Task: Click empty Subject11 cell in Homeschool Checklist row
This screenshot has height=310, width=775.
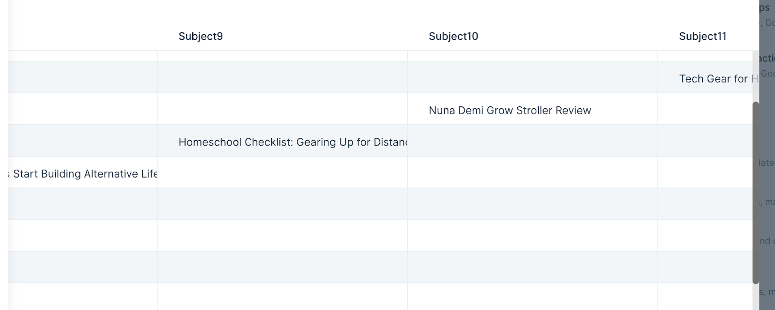Action: (x=705, y=141)
